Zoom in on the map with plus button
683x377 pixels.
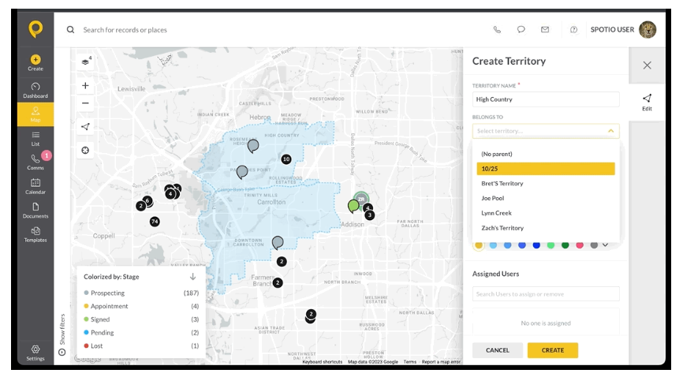pos(85,85)
